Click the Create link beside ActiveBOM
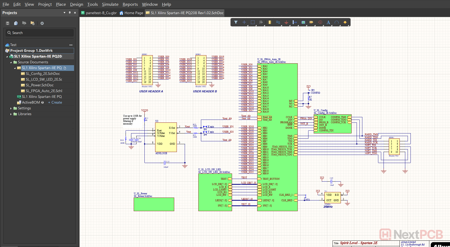The width and height of the screenshot is (450, 247). pos(55,103)
